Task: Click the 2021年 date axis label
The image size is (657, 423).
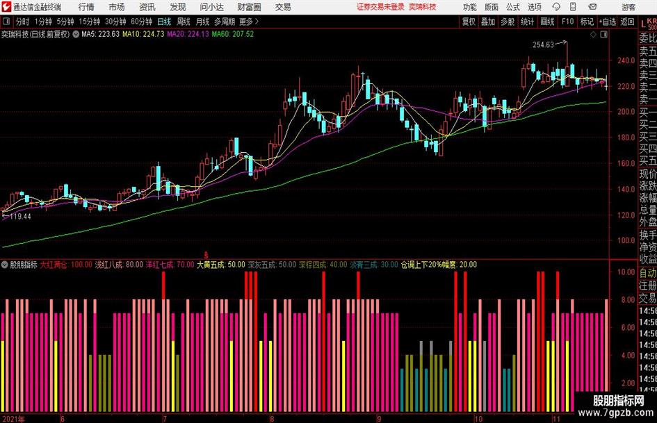Action: (x=13, y=419)
